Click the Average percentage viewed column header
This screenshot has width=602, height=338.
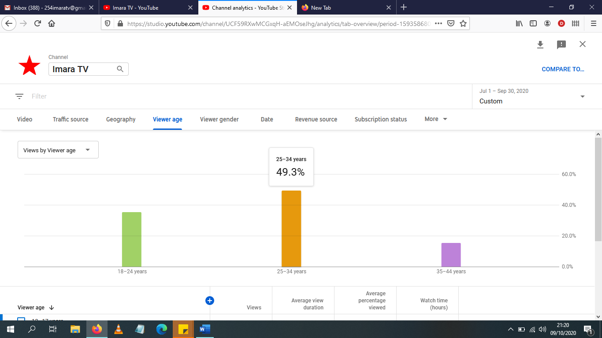(372, 301)
